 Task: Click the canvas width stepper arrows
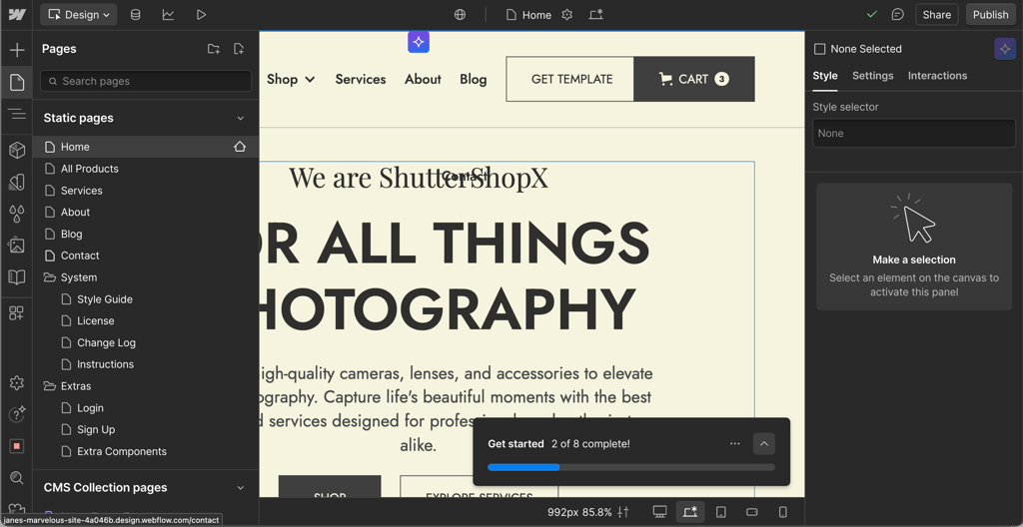point(623,512)
